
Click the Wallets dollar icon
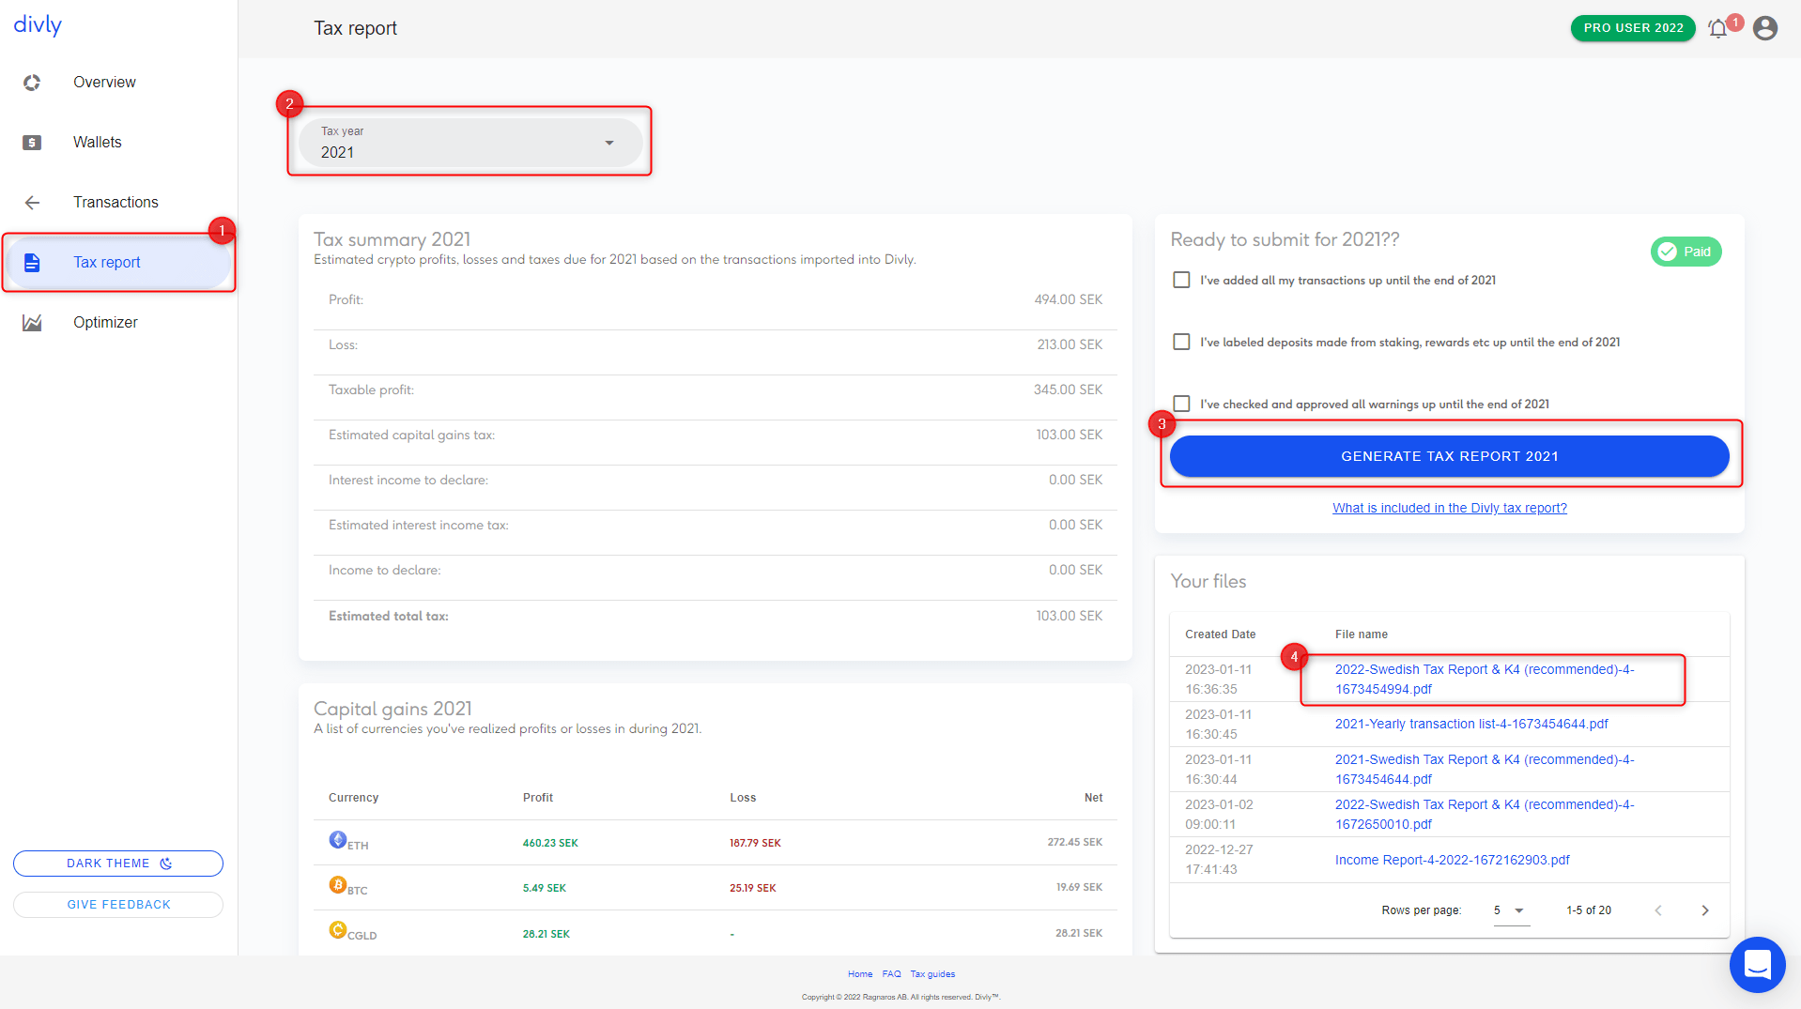(x=32, y=143)
